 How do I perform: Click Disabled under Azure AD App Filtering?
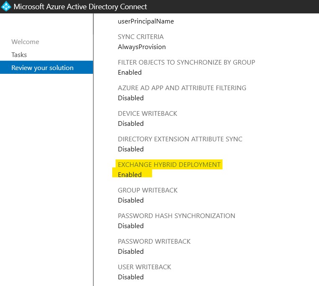click(131, 98)
